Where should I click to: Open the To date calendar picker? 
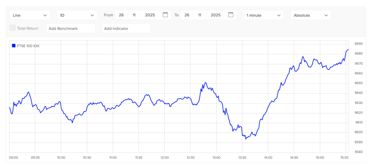(231, 15)
